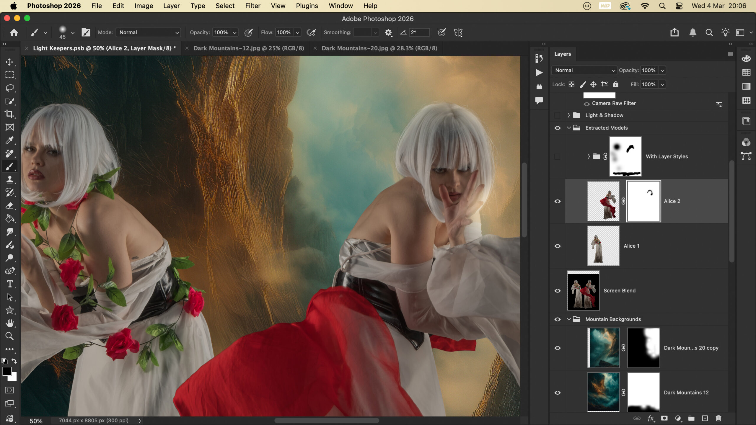Image resolution: width=756 pixels, height=425 pixels.
Task: Open the brush Mode dropdown
Action: pyautogui.click(x=148, y=32)
